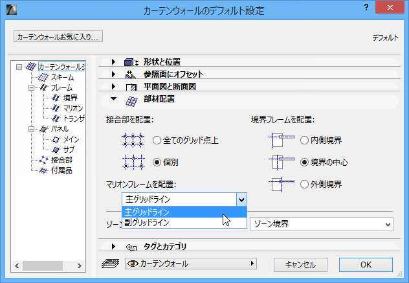Image resolution: width=409 pixels, height=283 pixels.
Task: Click the tree horizontal scrollbar thumb
Action: pyautogui.click(x=43, y=266)
